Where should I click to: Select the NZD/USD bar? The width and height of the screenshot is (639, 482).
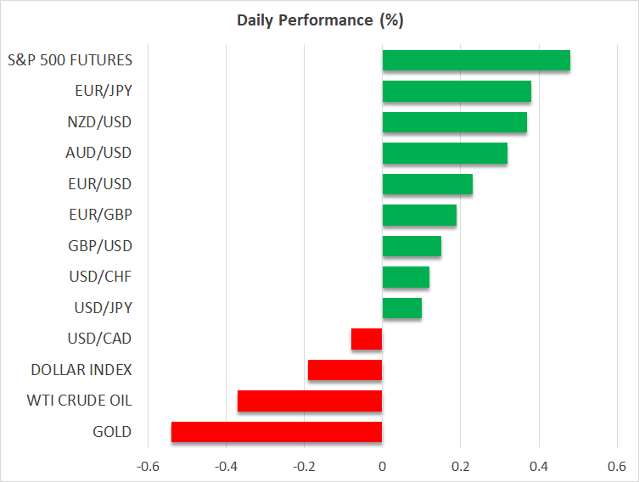coord(454,122)
